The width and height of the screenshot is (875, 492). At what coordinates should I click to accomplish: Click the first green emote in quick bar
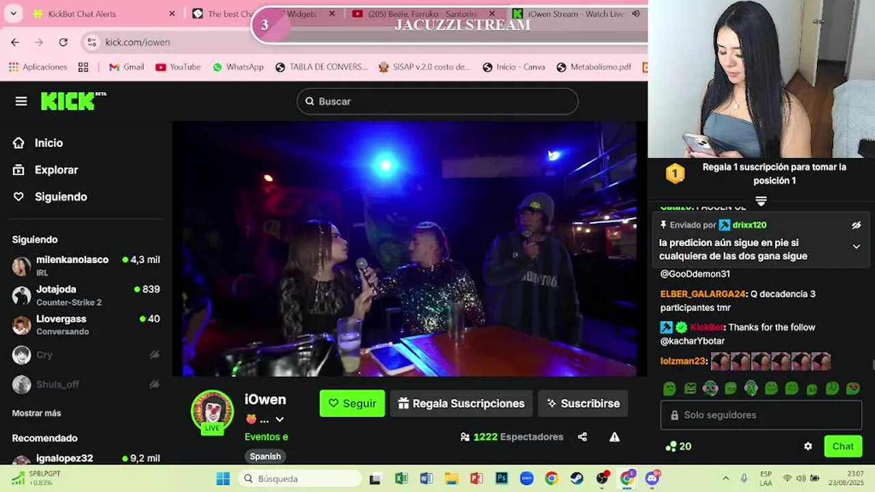click(669, 389)
